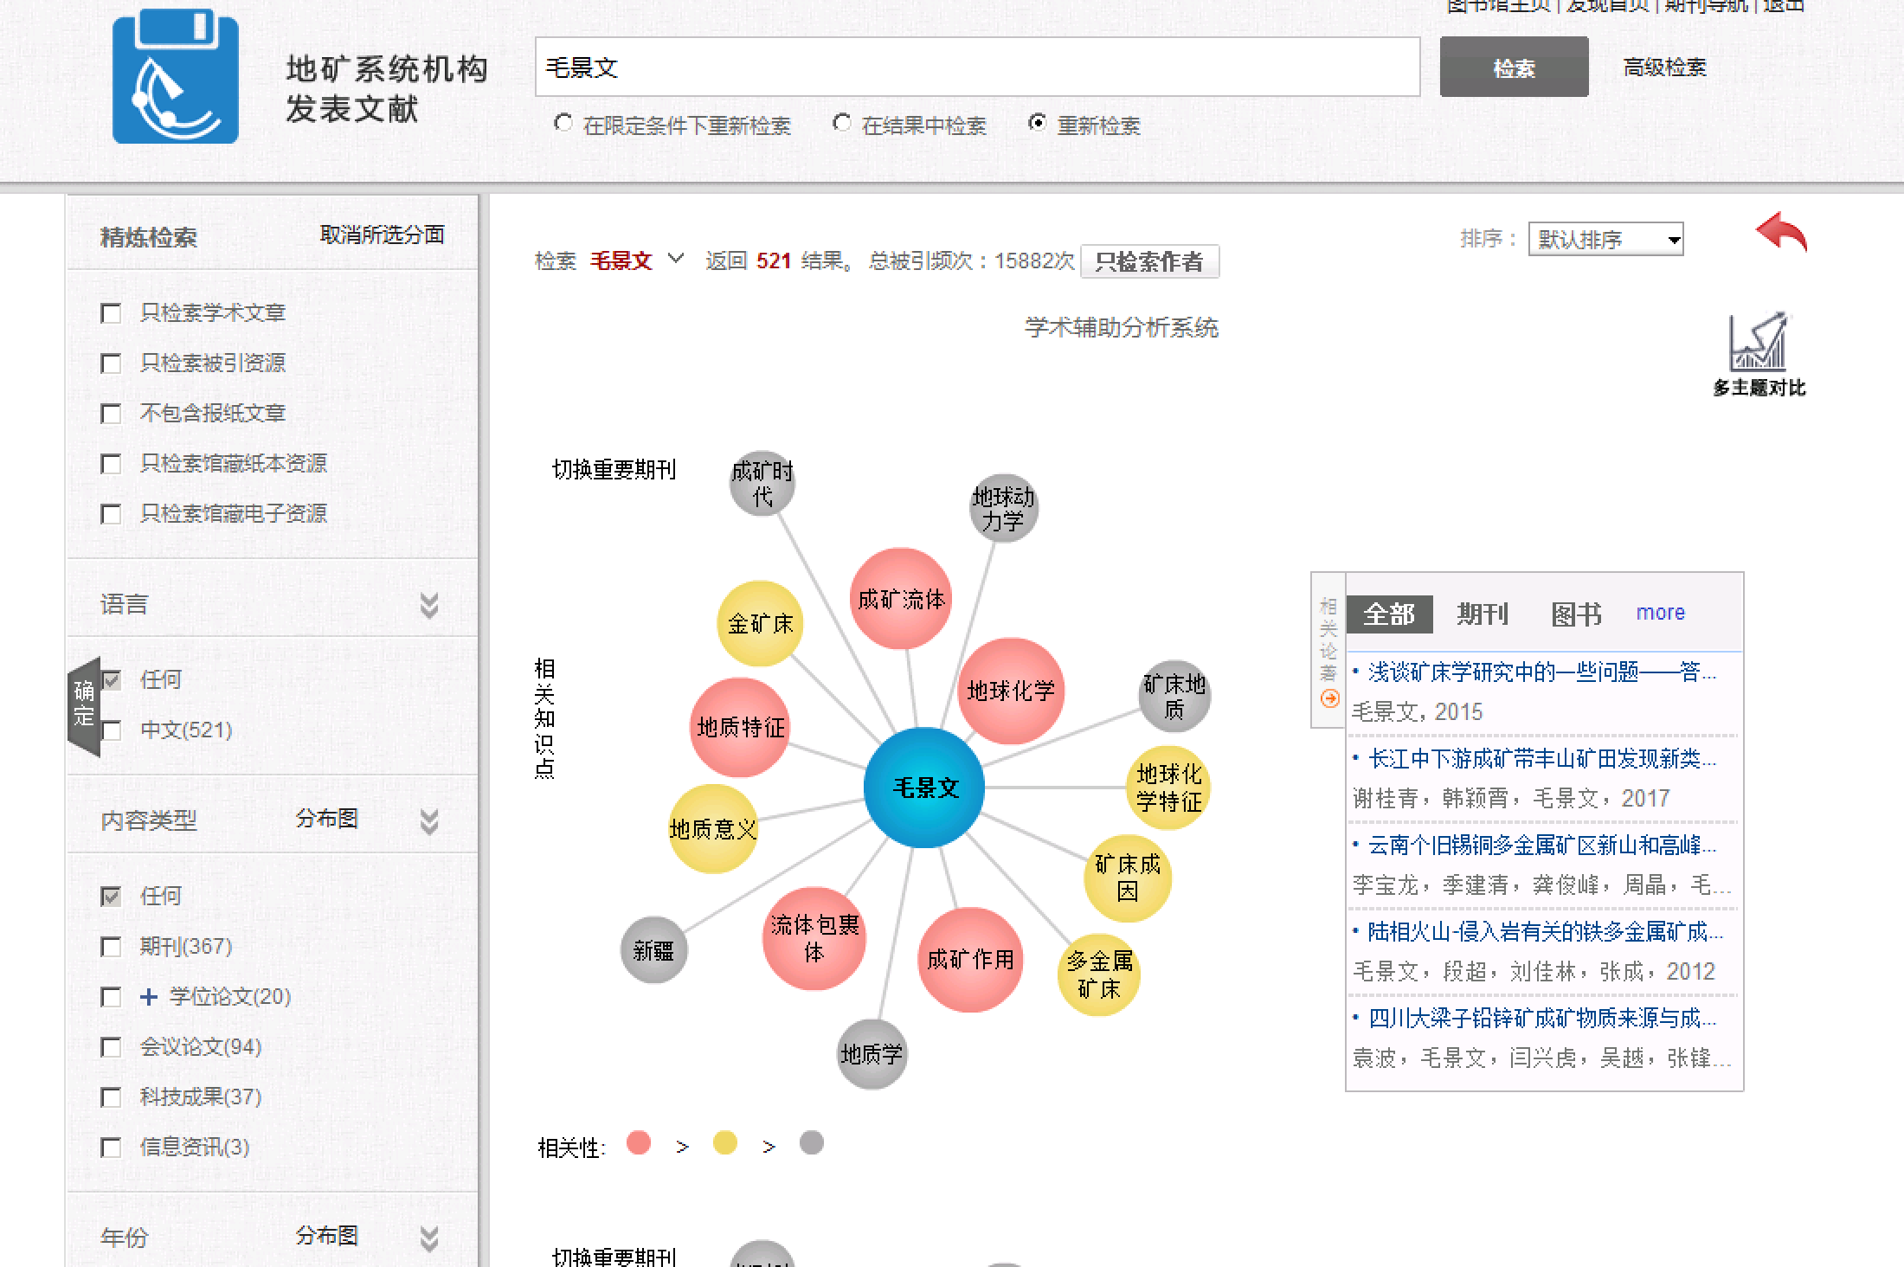Click the central 毛景文 blue node
Viewport: 1904px width, 1267px height.
click(924, 788)
